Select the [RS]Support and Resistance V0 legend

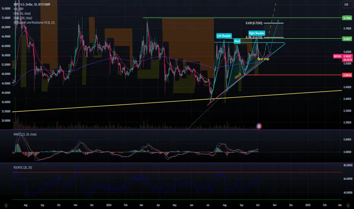coord(34,22)
